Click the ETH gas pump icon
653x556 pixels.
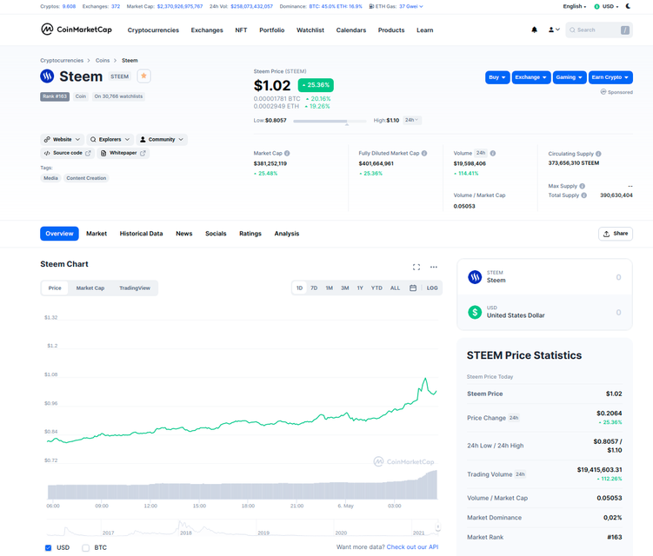click(x=371, y=6)
